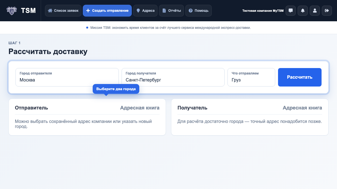Click the Можно выбрать сохранённый адрес hint text

[83, 124]
